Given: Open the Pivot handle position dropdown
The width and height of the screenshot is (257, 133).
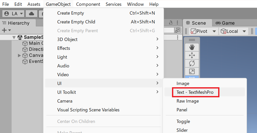Looking at the screenshot, I should 204,31.
